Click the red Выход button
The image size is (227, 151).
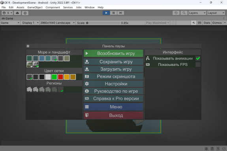114,115
